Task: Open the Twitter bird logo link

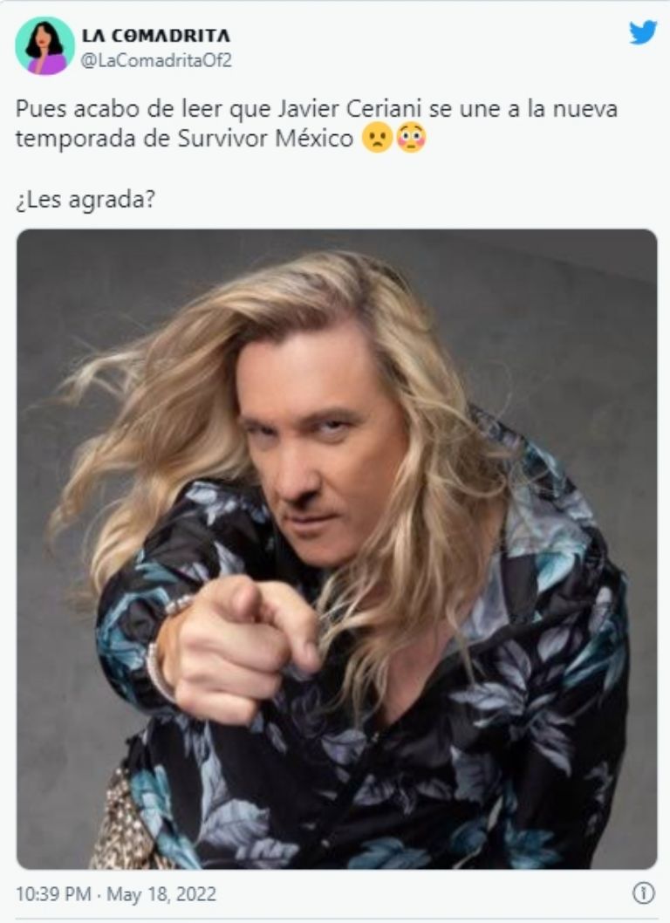Action: (x=642, y=32)
